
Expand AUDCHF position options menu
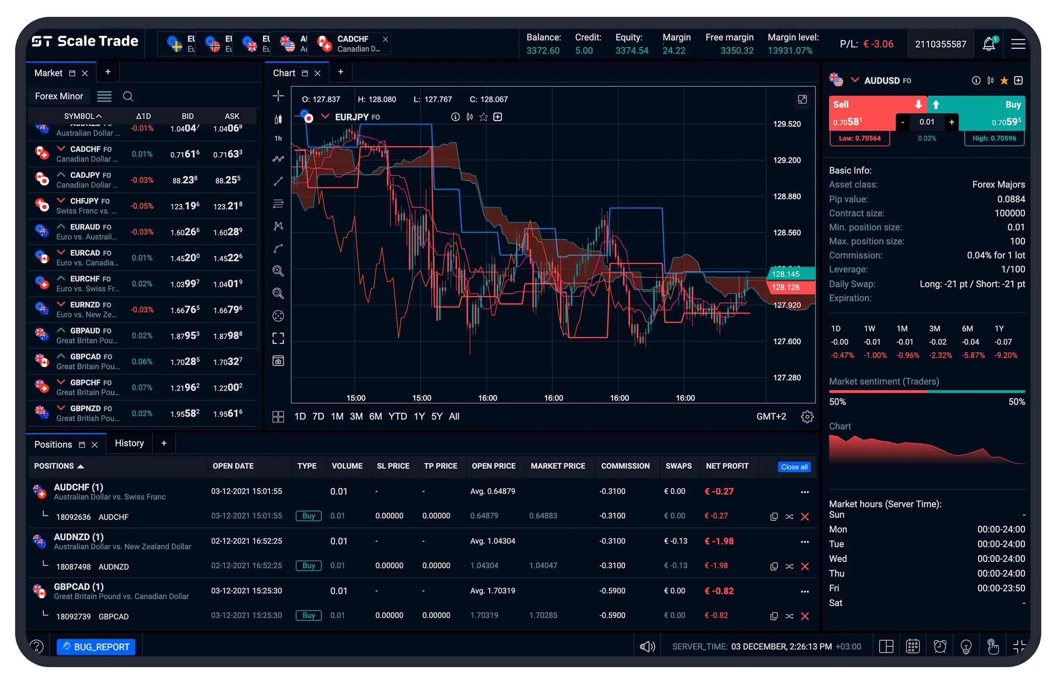click(x=804, y=492)
